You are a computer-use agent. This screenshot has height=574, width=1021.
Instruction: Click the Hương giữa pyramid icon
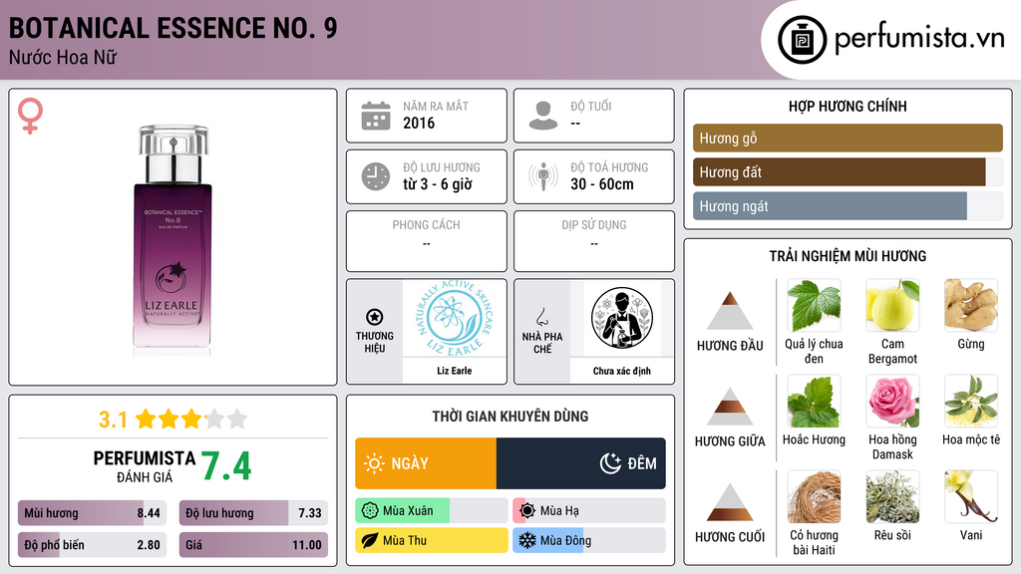tap(730, 407)
